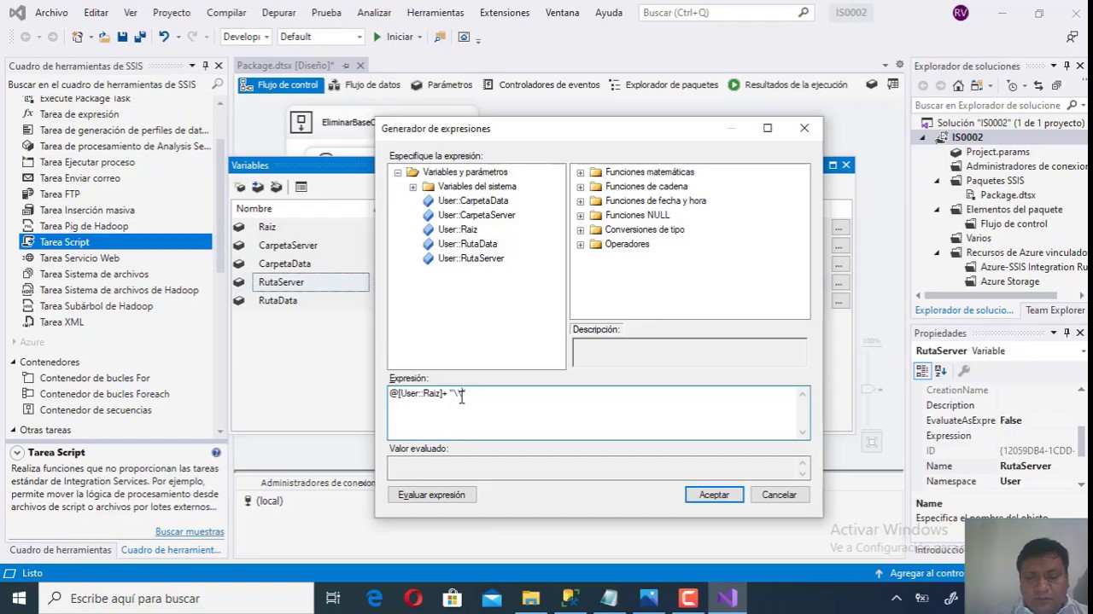This screenshot has height=614, width=1093.
Task: Select Tarea Sistema de archivos item
Action: tap(94, 274)
